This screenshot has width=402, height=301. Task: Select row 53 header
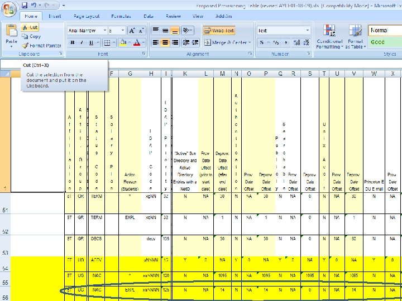click(5, 245)
